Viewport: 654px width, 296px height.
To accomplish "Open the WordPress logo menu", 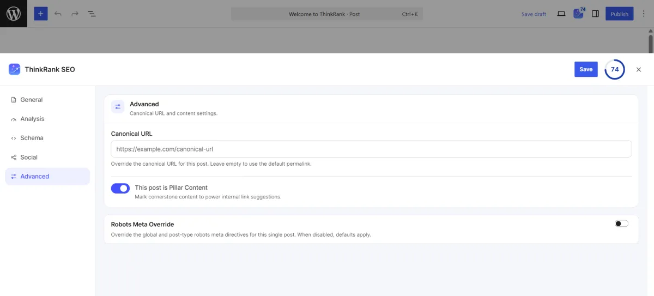I will pyautogui.click(x=13, y=14).
